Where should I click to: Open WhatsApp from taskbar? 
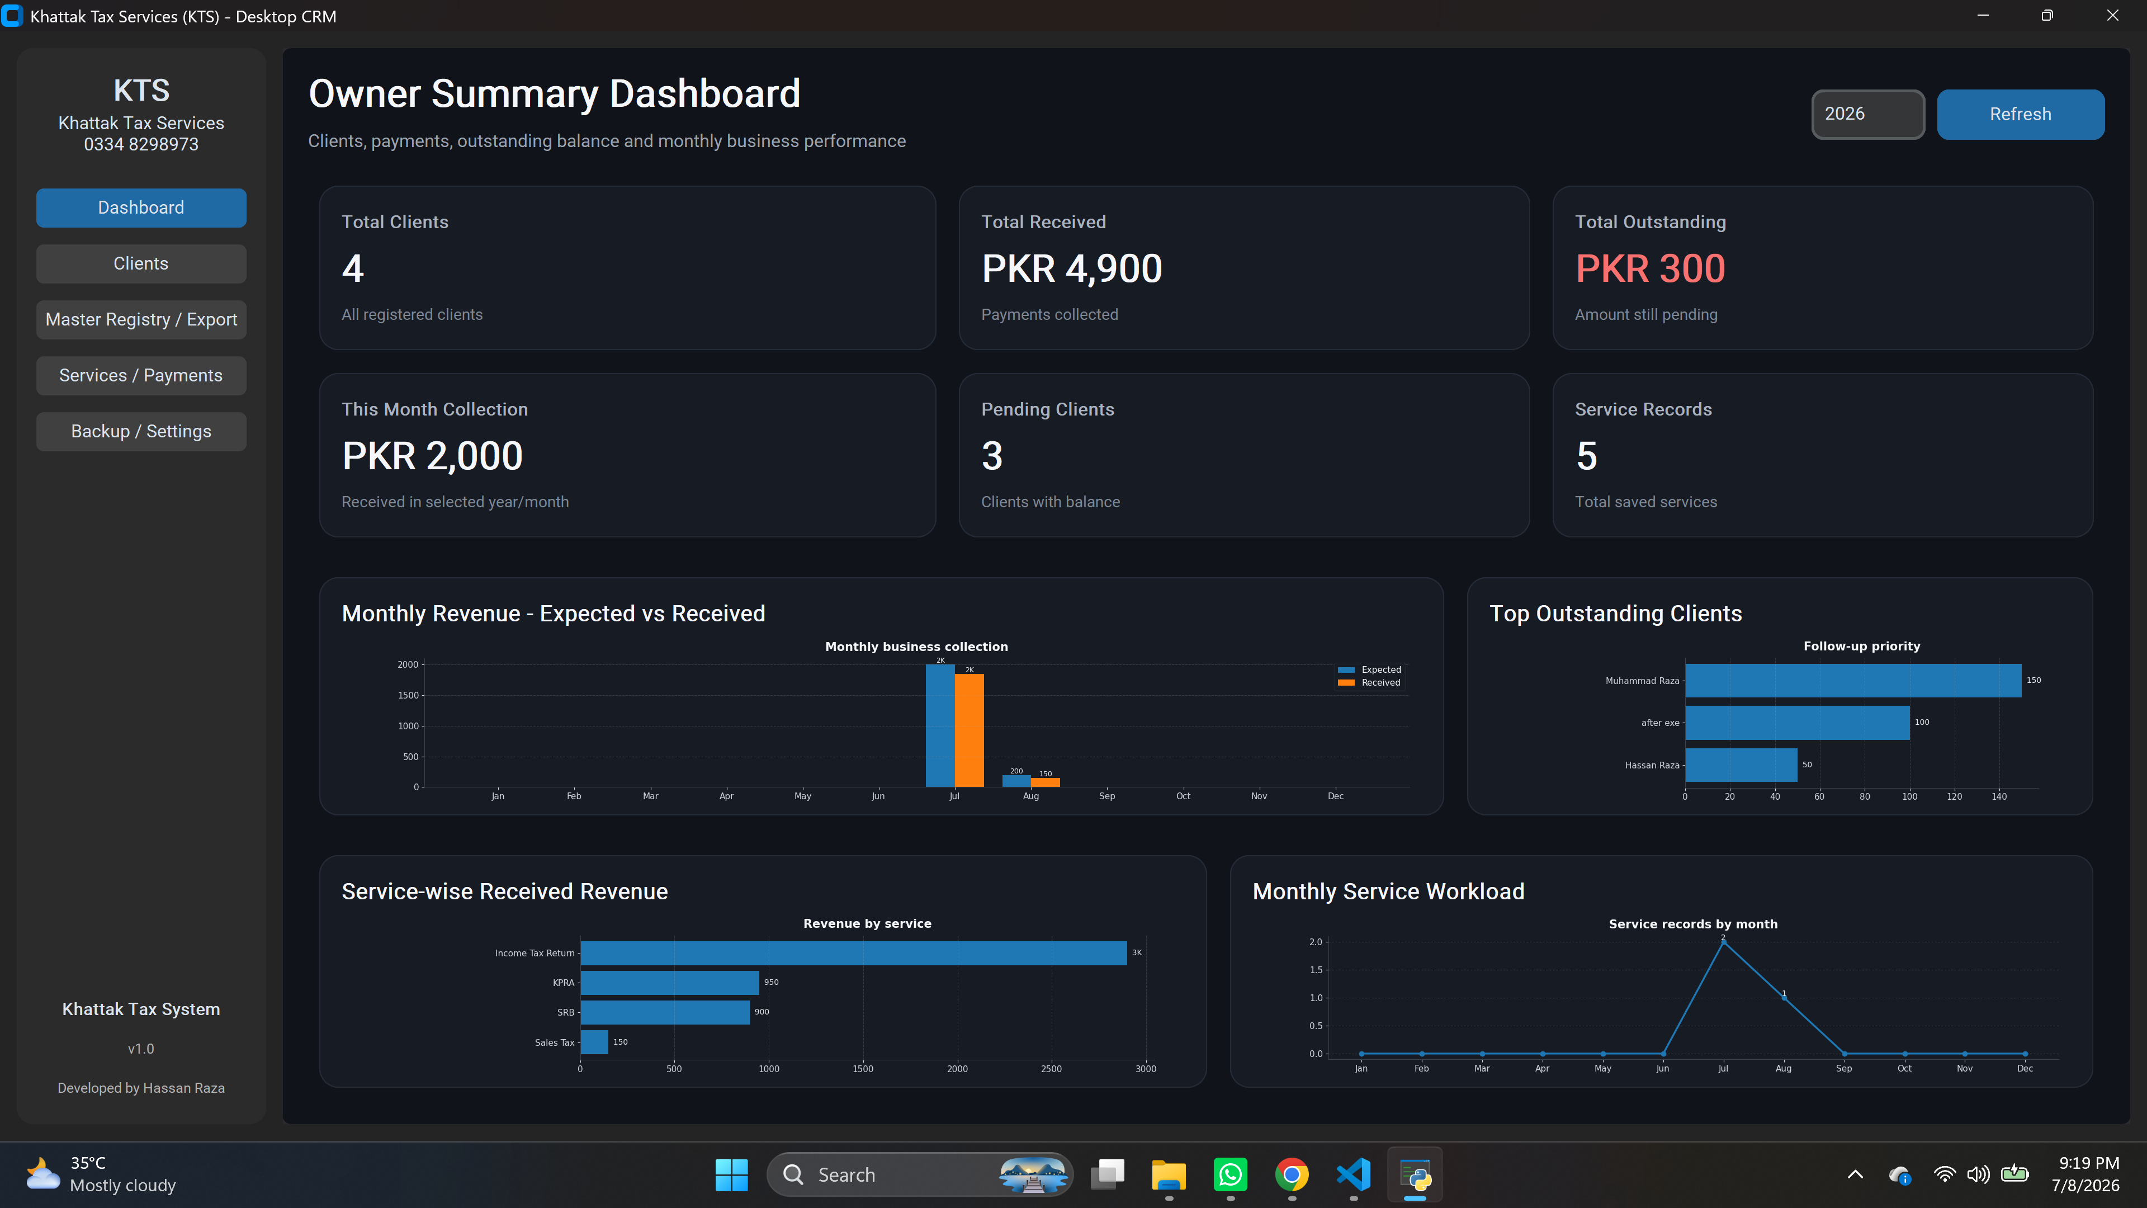pyautogui.click(x=1230, y=1174)
